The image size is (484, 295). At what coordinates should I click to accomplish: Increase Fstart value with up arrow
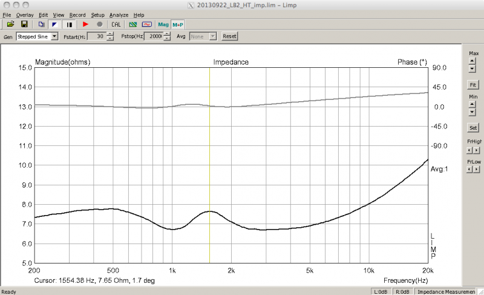(110, 34)
